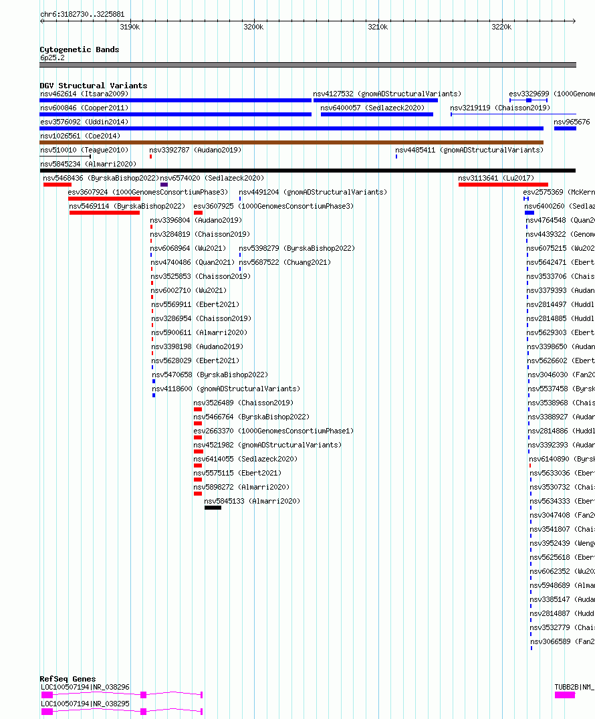The width and height of the screenshot is (595, 719).
Task: Click red esv3607924 variant bar
Action: tap(104, 199)
